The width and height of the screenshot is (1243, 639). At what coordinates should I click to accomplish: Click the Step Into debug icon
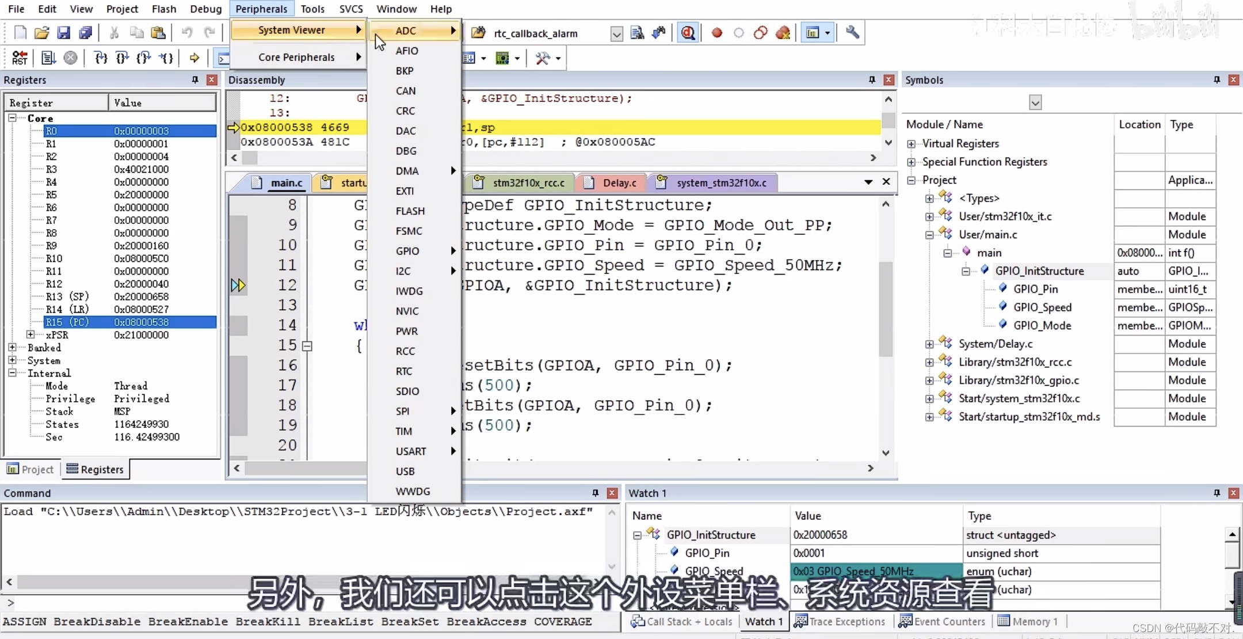point(101,58)
